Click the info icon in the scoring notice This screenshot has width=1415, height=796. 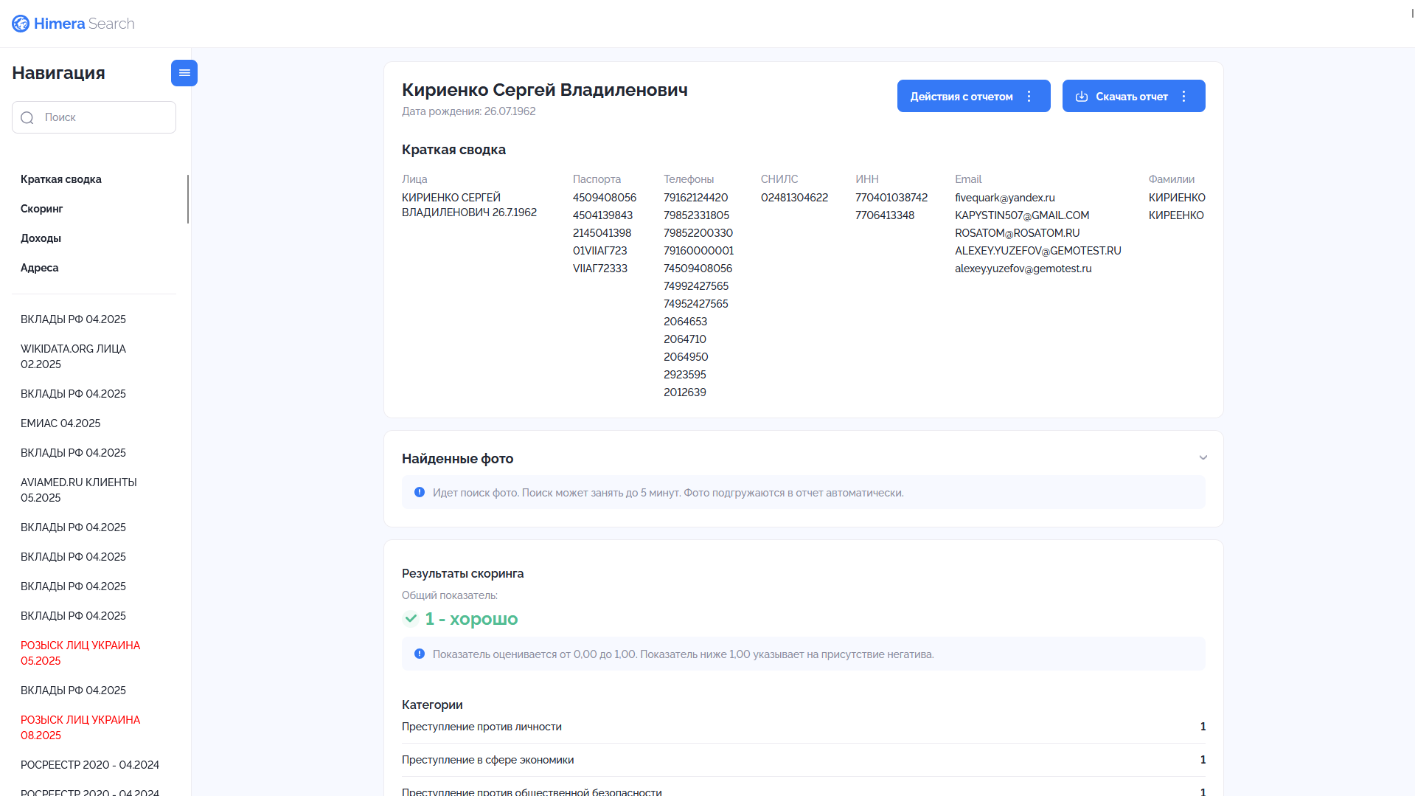click(420, 654)
